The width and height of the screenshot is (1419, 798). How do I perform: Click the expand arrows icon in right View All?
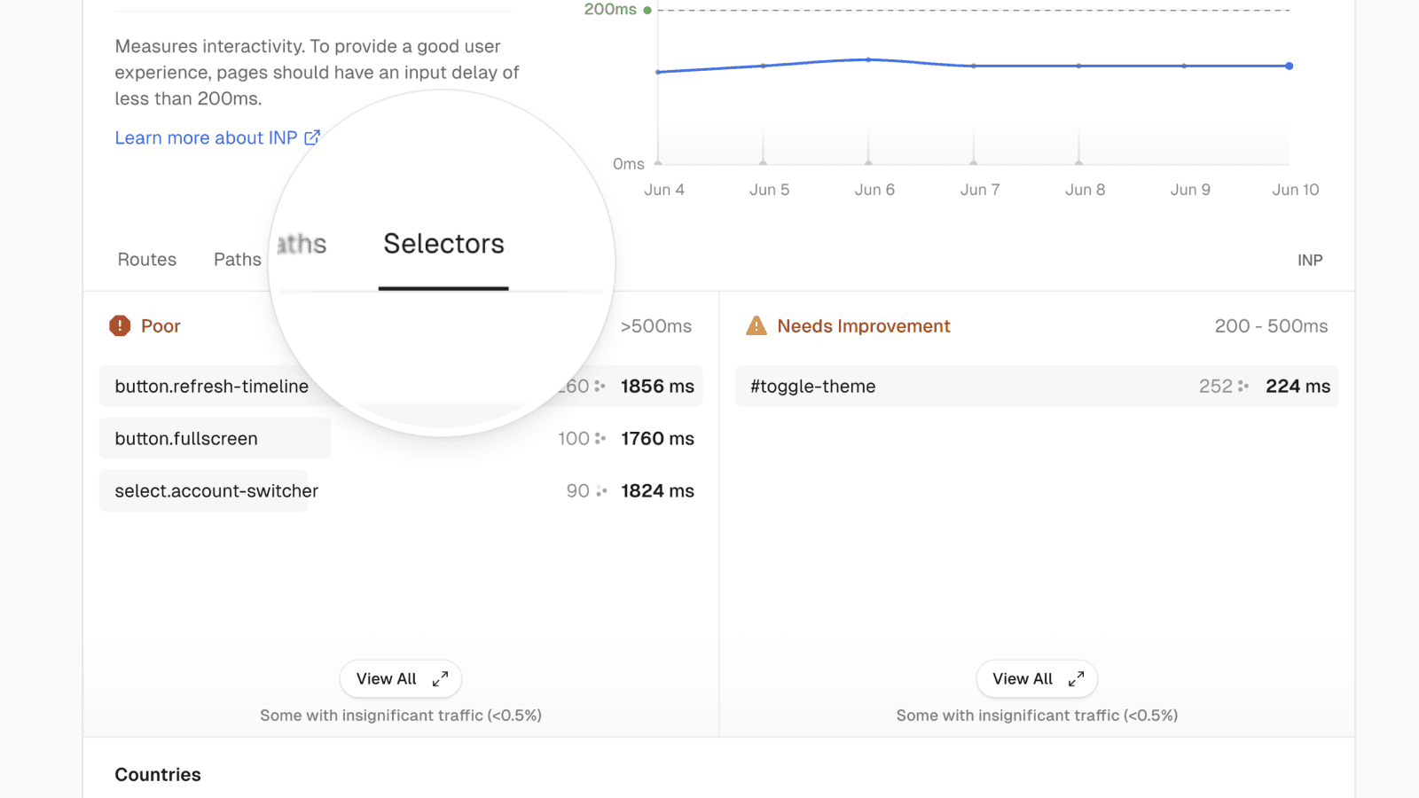click(1076, 679)
